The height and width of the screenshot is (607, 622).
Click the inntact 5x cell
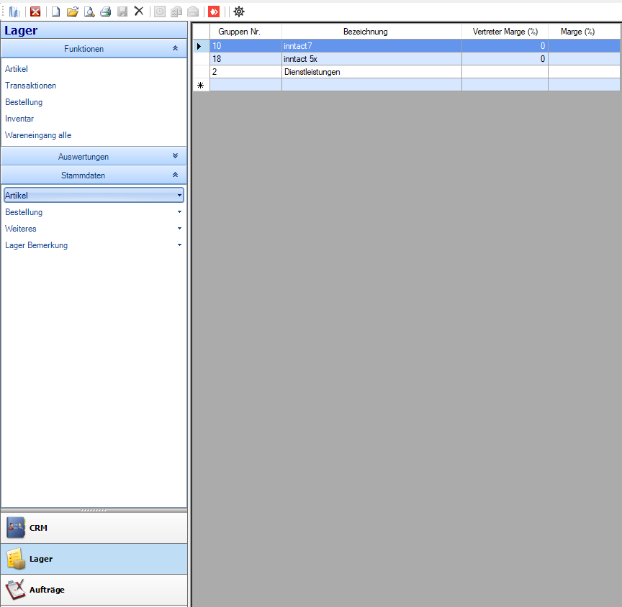[371, 59]
